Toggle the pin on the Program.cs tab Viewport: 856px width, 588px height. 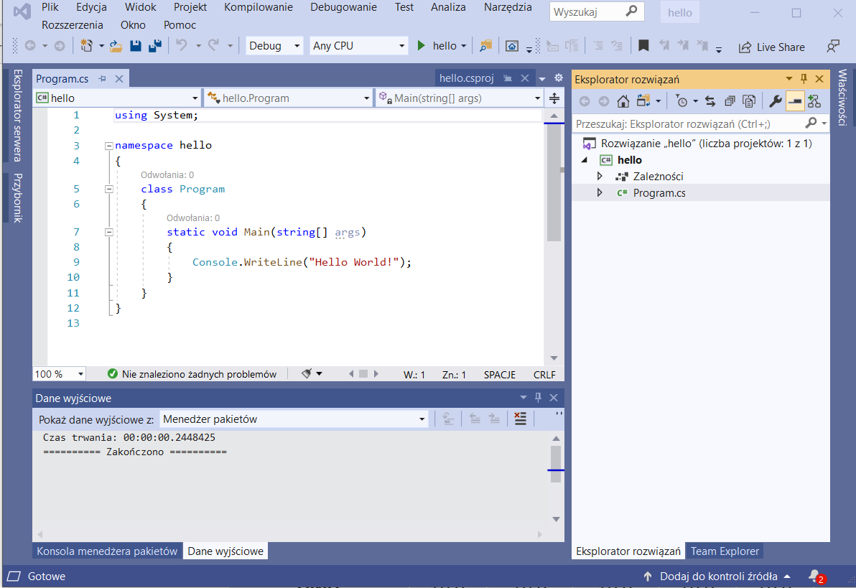tap(102, 79)
